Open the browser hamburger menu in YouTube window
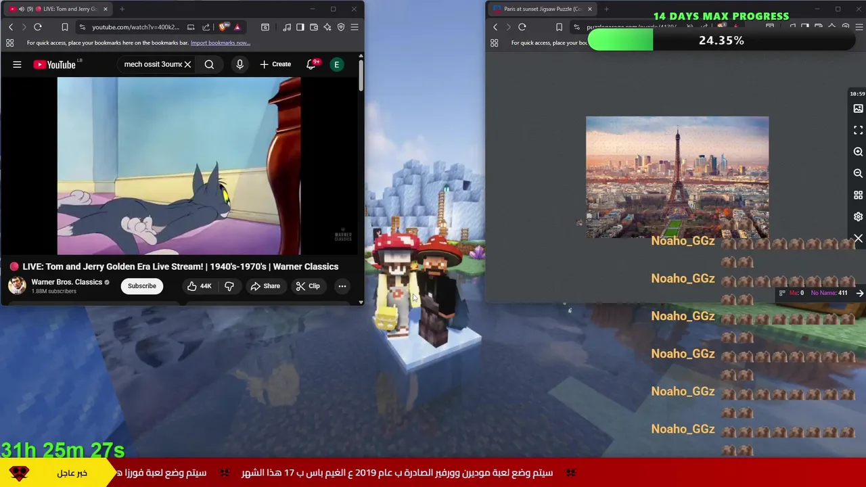This screenshot has width=866, height=487. pos(355,27)
